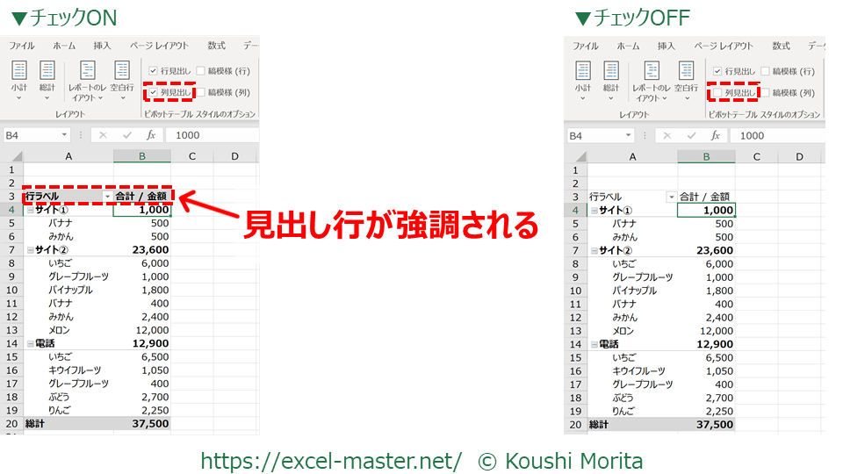Open the ファイル tab in the left window
The height and width of the screenshot is (474, 843).
click(22, 46)
